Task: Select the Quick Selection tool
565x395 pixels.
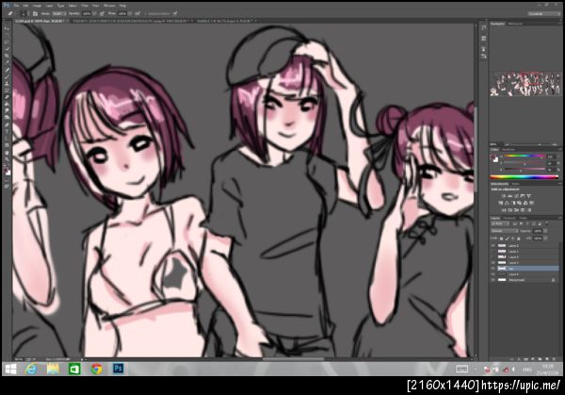Action: click(7, 49)
